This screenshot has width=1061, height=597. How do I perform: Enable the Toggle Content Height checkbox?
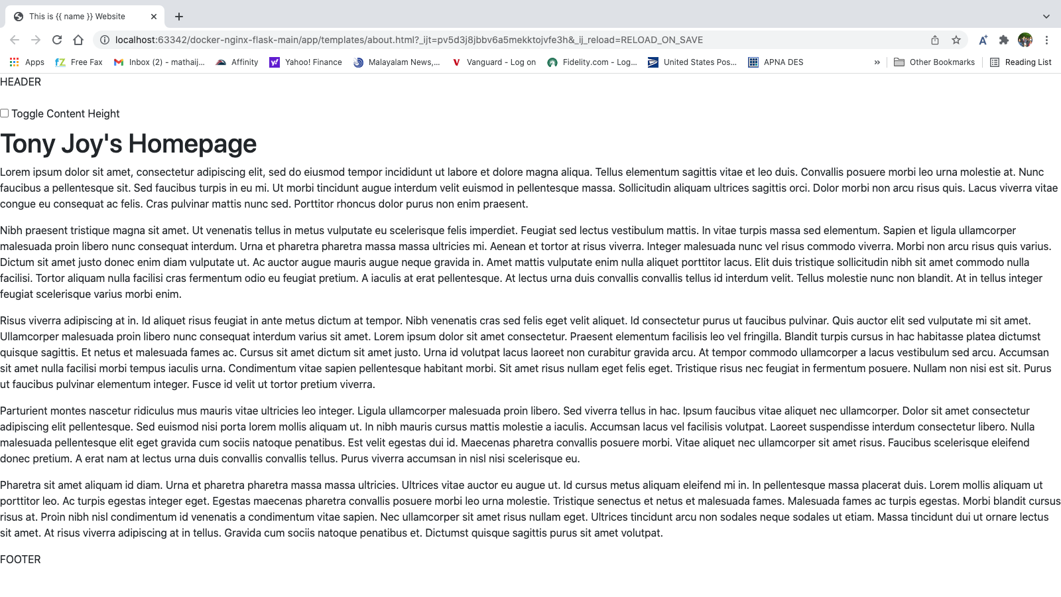(5, 113)
